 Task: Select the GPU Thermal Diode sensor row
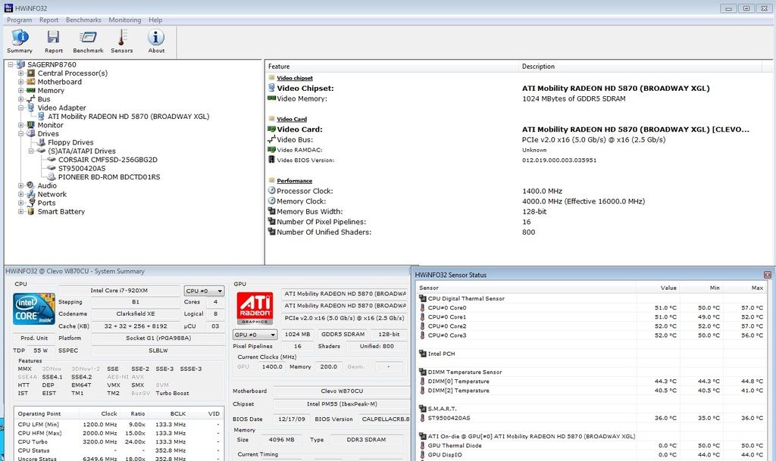[591, 446]
